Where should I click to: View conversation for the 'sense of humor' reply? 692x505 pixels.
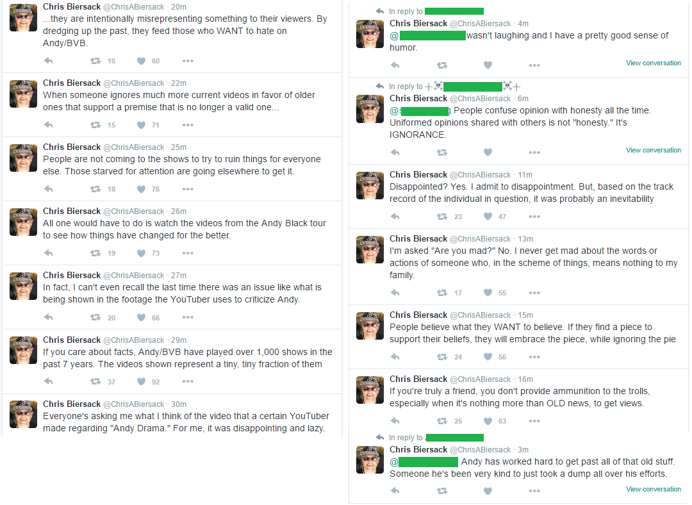[653, 63]
